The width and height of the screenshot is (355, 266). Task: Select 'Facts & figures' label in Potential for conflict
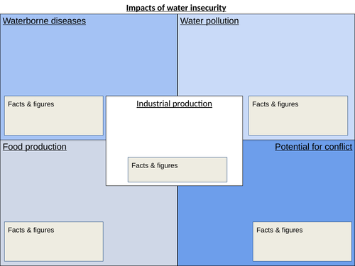point(280,230)
